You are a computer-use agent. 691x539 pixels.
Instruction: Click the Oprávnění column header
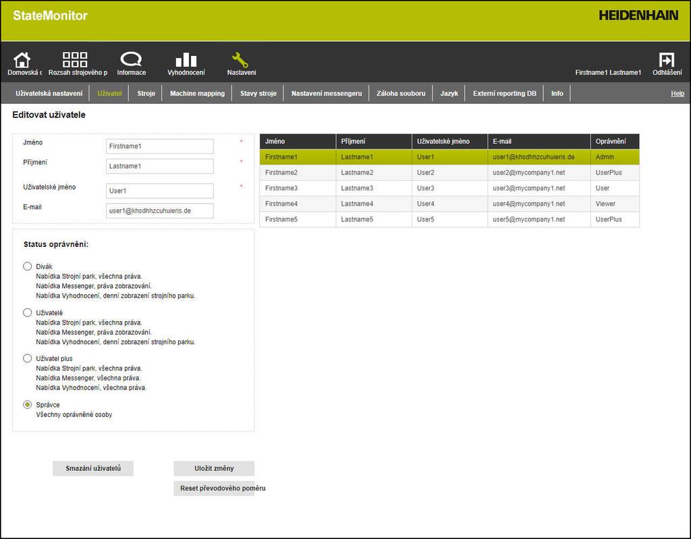click(615, 142)
